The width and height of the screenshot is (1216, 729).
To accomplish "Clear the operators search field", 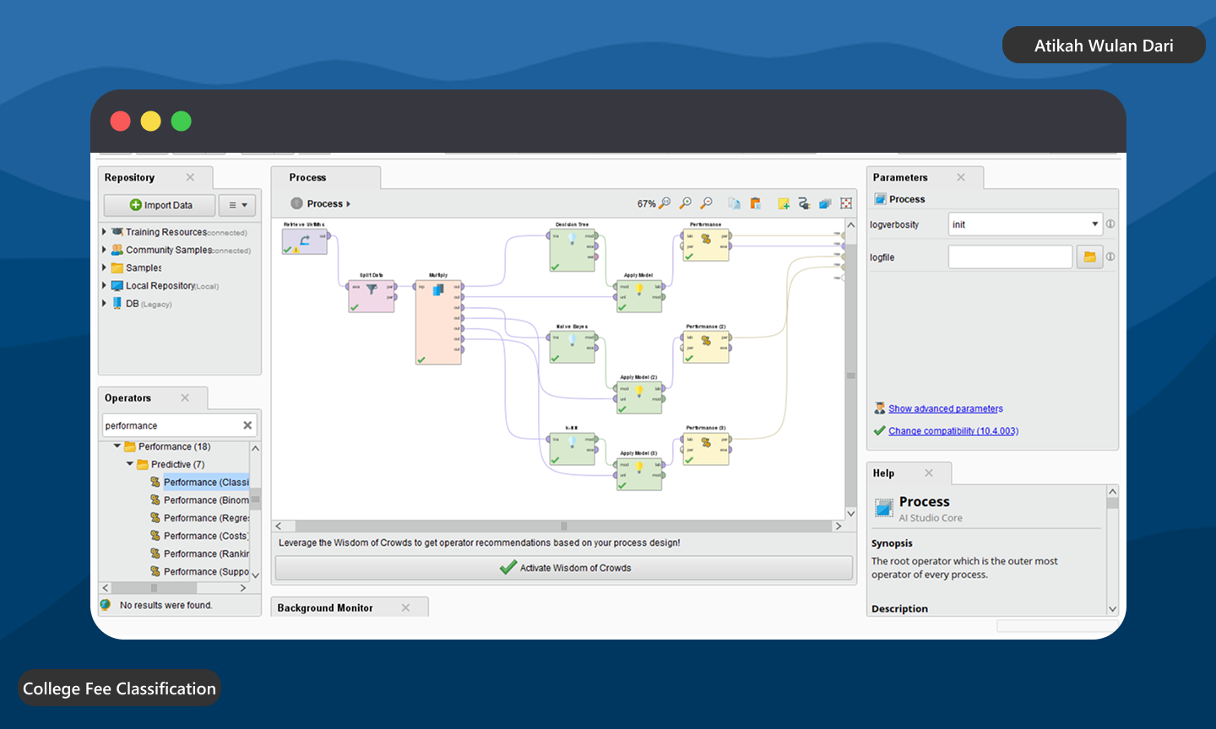I will (x=247, y=425).
